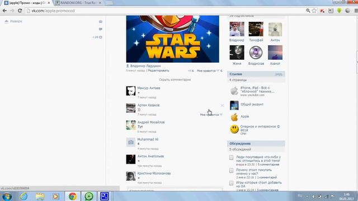Click the browser forward arrow
Viewport: 358px width, 201px height.
[x=12, y=11]
